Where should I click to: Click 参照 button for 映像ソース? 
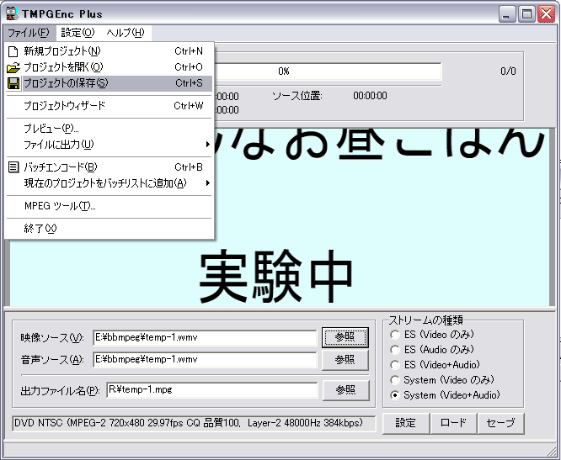[x=345, y=337]
